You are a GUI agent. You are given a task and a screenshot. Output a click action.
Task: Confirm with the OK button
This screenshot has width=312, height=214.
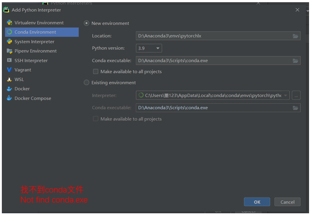coord(257,202)
